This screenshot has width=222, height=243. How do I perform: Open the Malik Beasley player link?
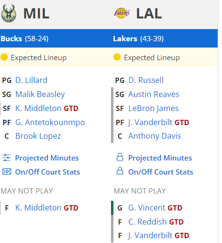point(40,94)
